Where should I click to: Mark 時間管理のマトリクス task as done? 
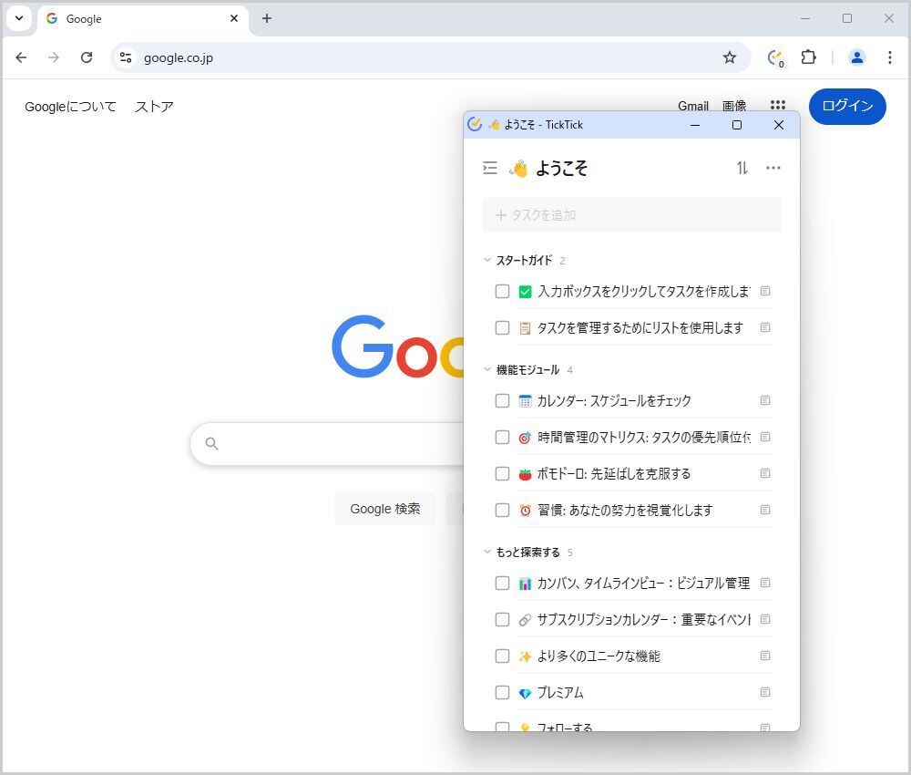[503, 438]
